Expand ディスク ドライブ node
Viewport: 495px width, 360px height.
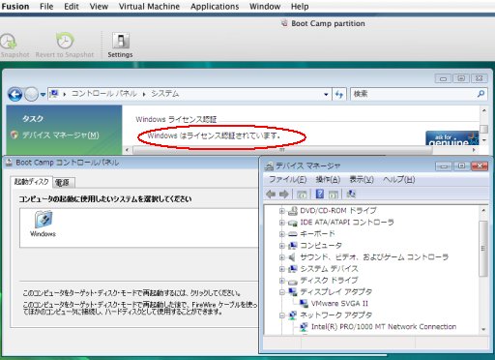tap(281, 281)
